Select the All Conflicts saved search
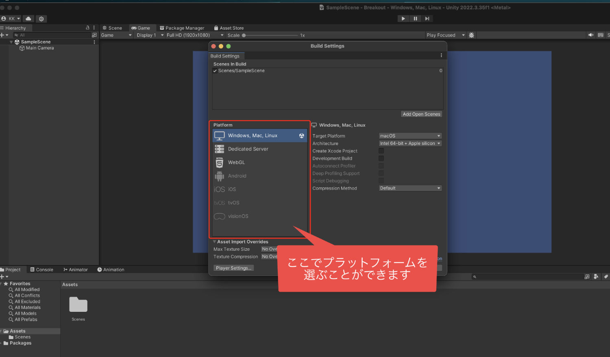 (x=24, y=296)
